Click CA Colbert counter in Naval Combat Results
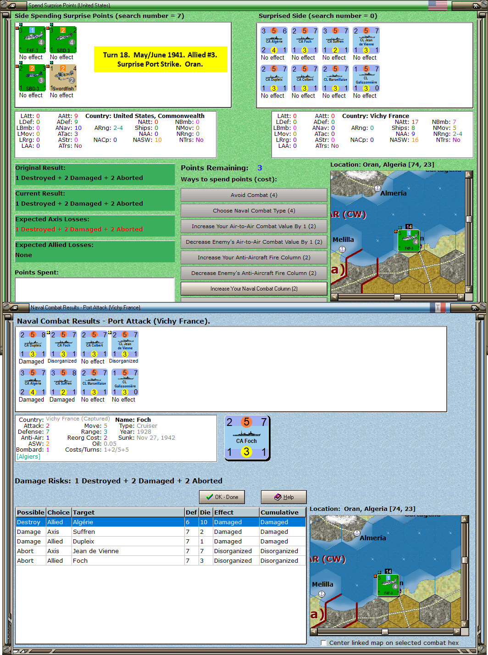The height and width of the screenshot is (655, 488). coord(94,344)
